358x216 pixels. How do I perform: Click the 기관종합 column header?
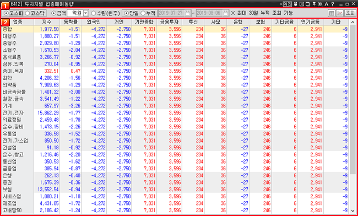(144, 22)
